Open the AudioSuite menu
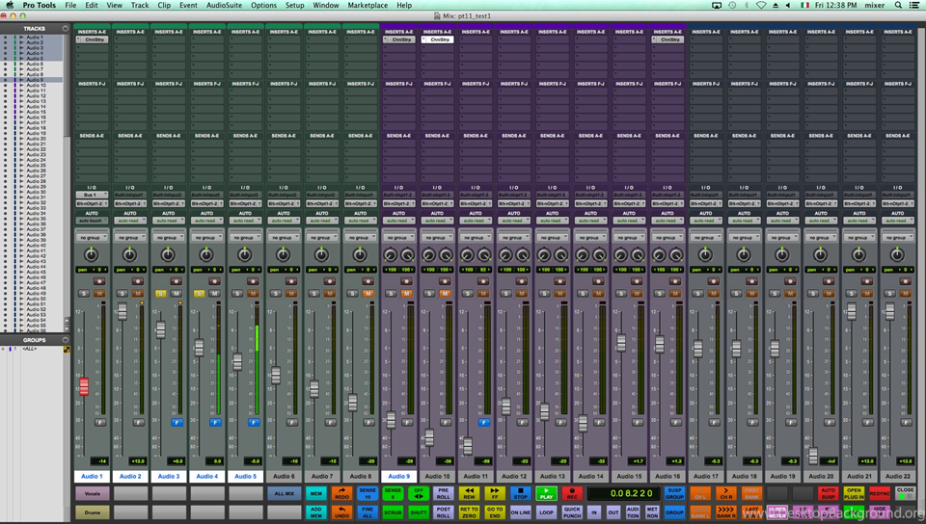The image size is (926, 524). pyautogui.click(x=224, y=5)
